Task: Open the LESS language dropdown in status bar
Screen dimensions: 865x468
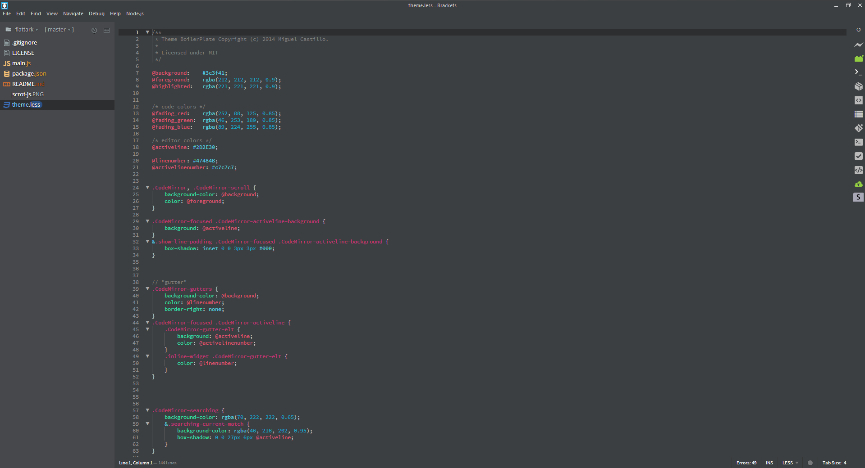Action: 790,463
